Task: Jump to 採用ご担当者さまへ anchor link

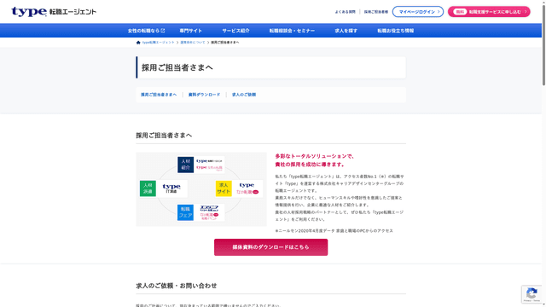Action: pos(159,95)
